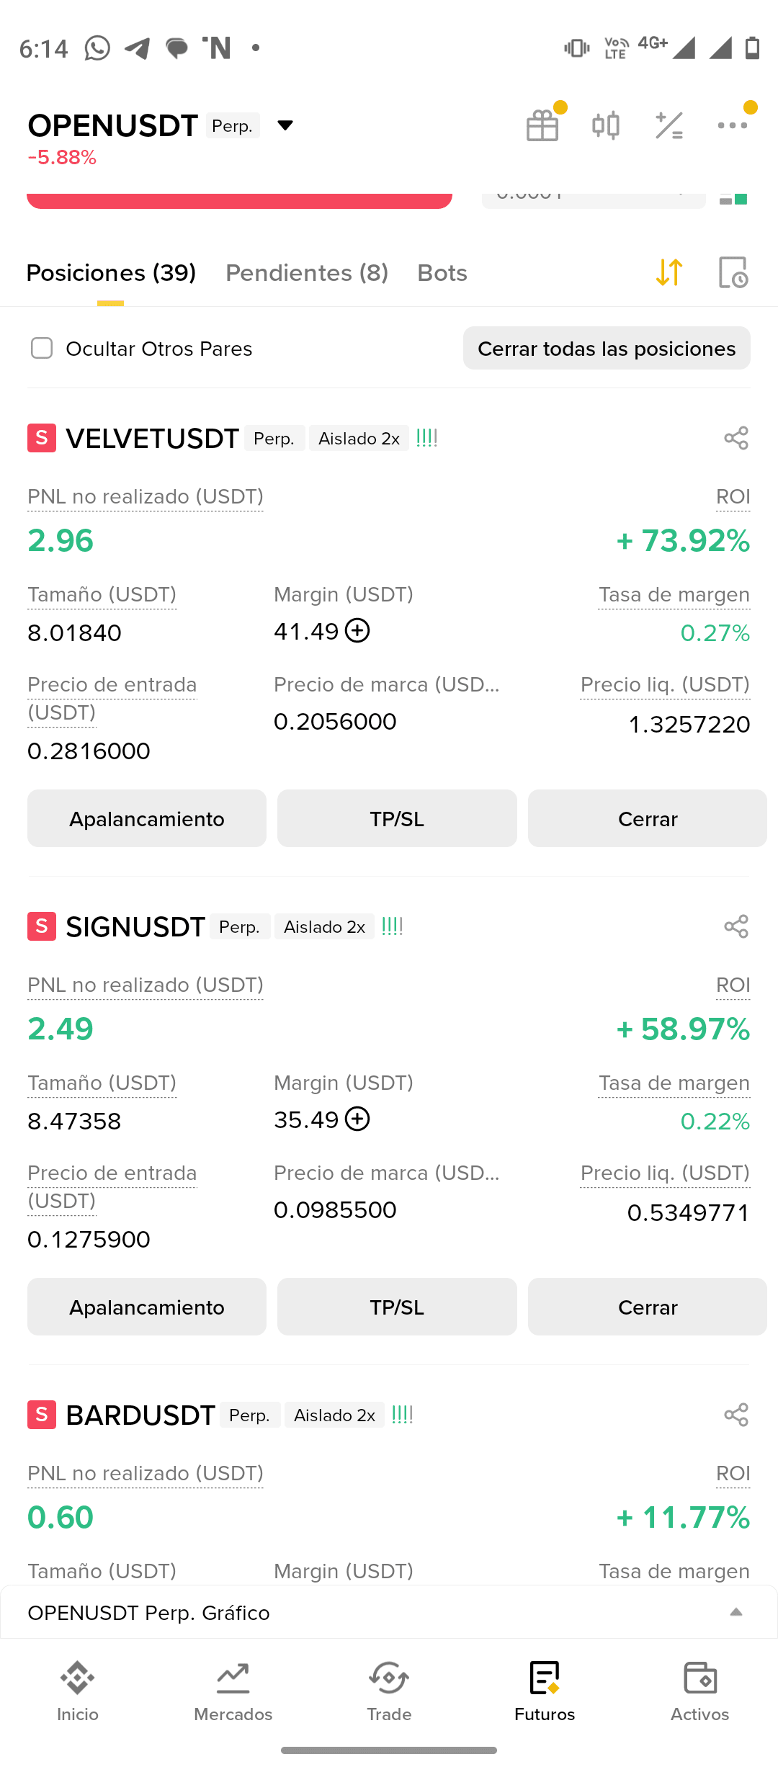Expand the OPENUSDT Perp. Gráfico panel
778x1772 pixels.
tap(735, 1612)
